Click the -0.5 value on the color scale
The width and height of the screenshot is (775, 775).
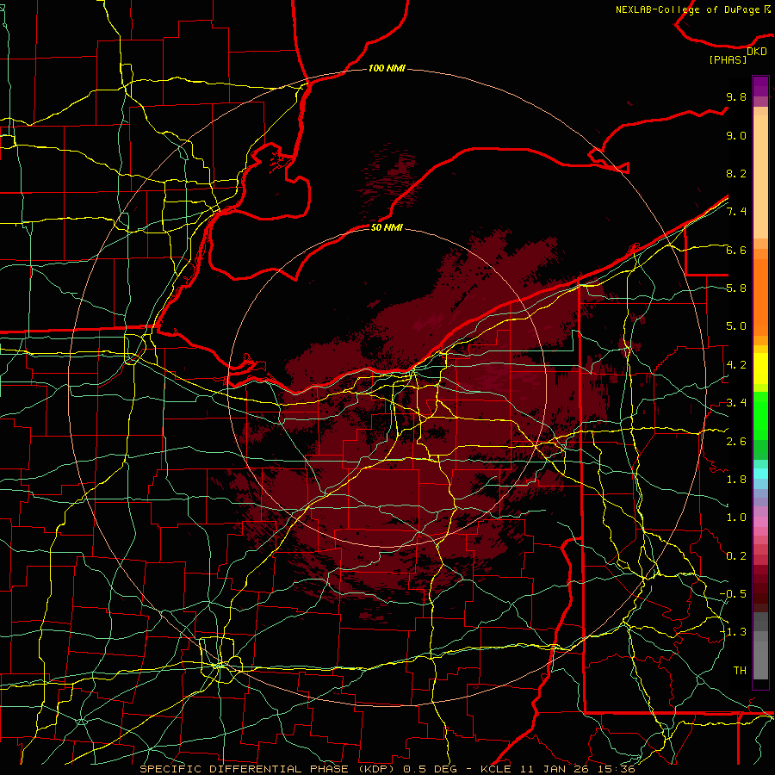point(733,594)
